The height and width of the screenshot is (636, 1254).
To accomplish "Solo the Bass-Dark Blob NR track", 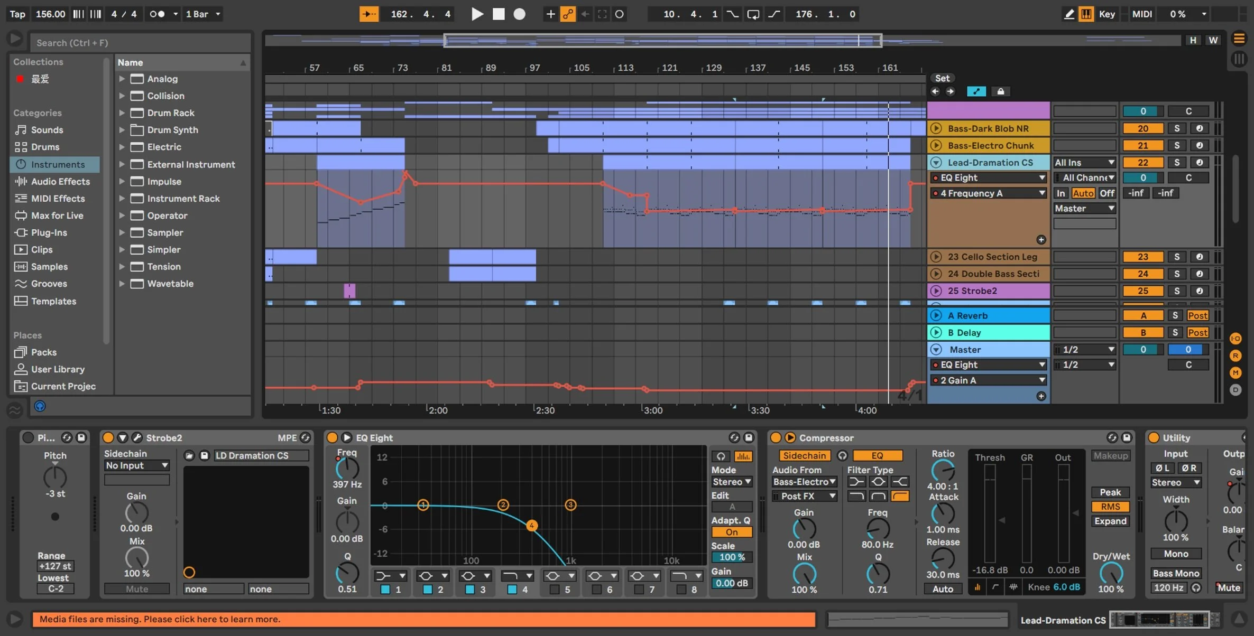I will pos(1177,128).
